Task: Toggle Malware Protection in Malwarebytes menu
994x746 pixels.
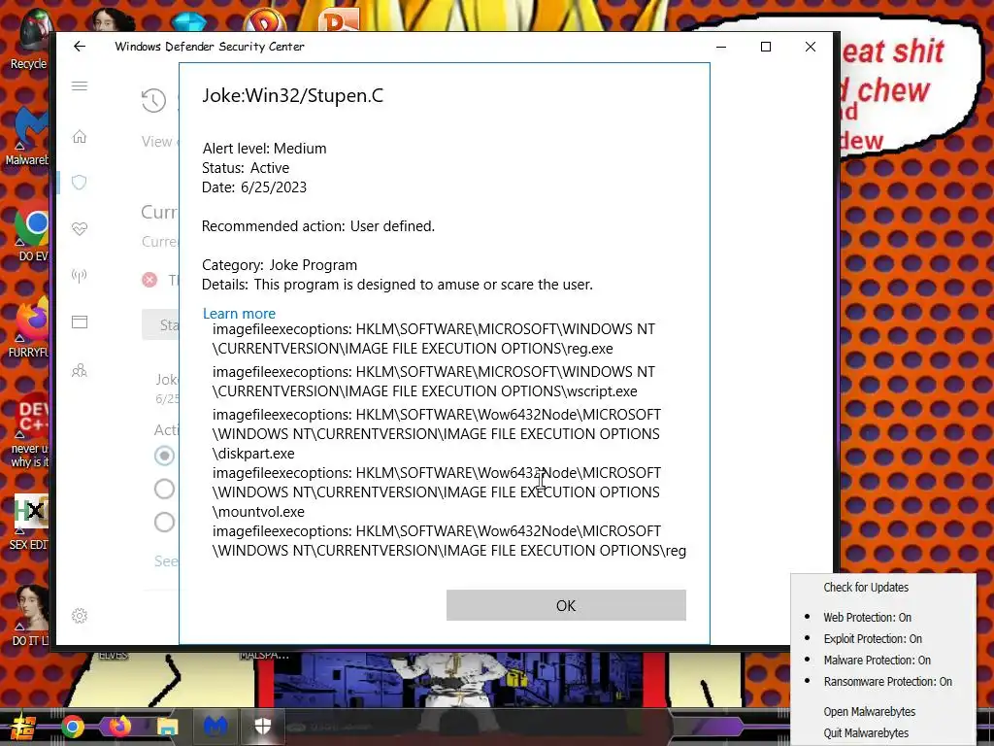Action: (x=877, y=661)
